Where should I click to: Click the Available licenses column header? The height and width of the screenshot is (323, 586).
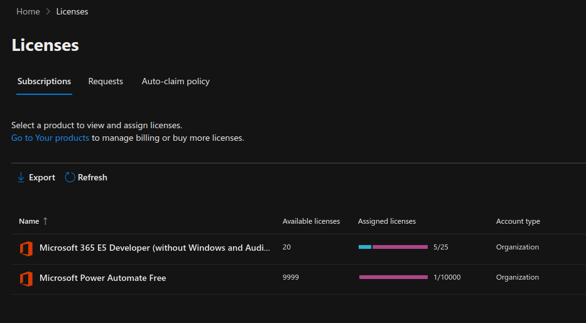[x=312, y=221]
